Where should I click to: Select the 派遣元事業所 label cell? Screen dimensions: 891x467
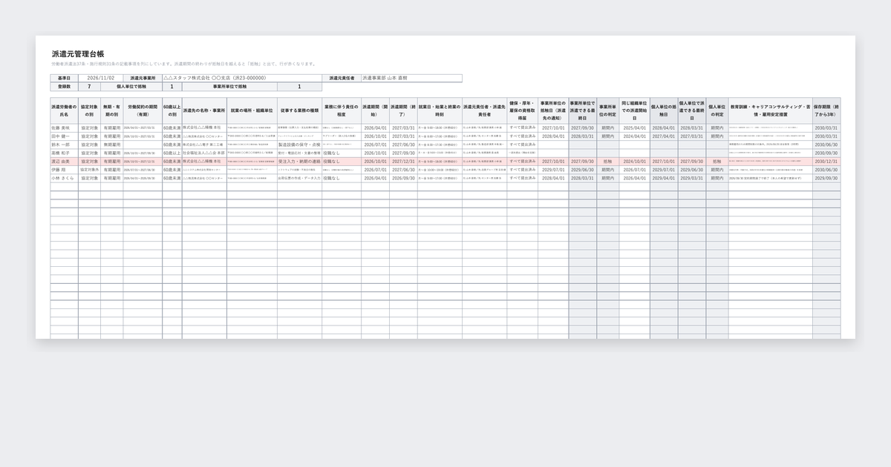pos(143,78)
